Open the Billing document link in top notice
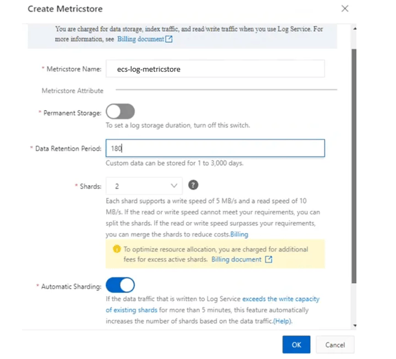Viewport: 396px width, 359px height. pyautogui.click(x=140, y=39)
